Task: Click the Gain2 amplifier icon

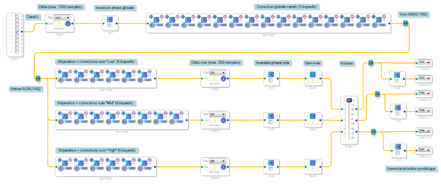Action: 312,74
